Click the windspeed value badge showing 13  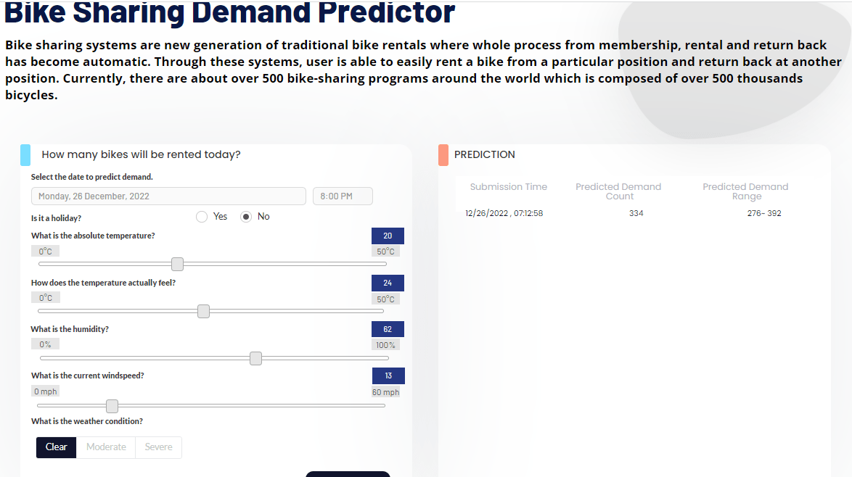coord(388,376)
